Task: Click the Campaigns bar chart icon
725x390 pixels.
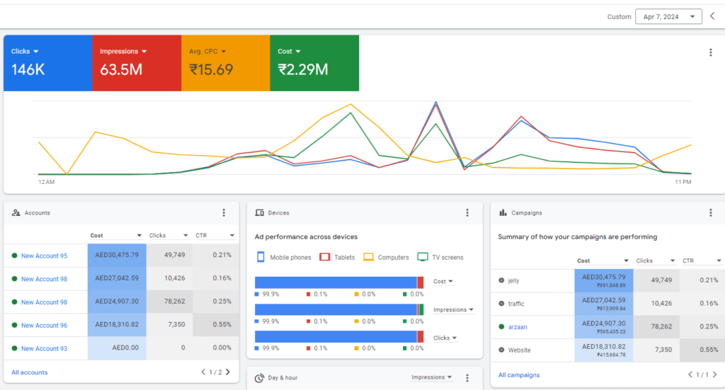Action: pos(503,212)
